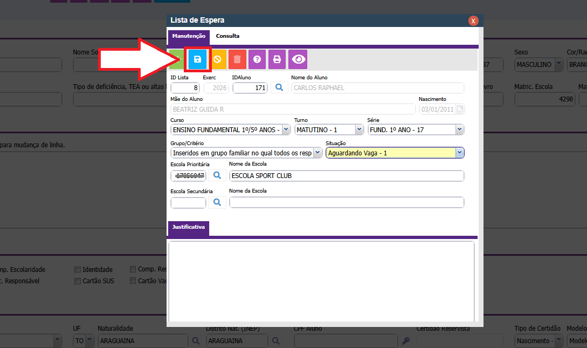Close the Lista de Espera dialog

pos(473,21)
